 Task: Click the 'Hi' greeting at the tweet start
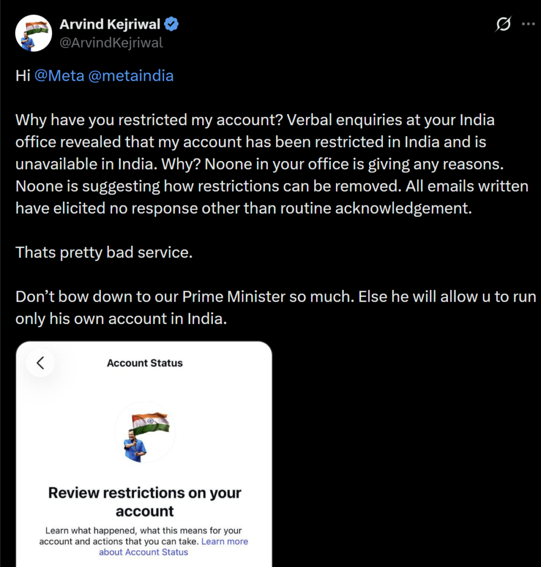click(23, 76)
